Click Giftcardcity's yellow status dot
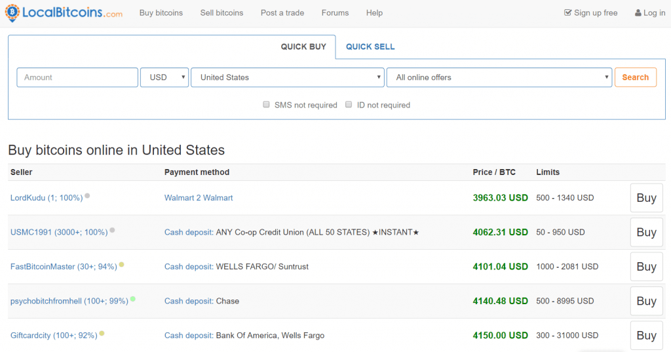The height and width of the screenshot is (352, 671). point(102,333)
